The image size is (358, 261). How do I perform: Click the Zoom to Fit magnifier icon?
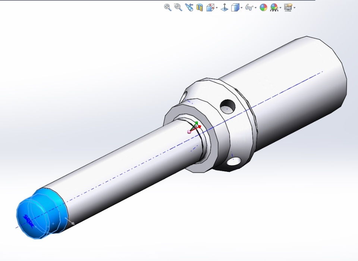167,7
